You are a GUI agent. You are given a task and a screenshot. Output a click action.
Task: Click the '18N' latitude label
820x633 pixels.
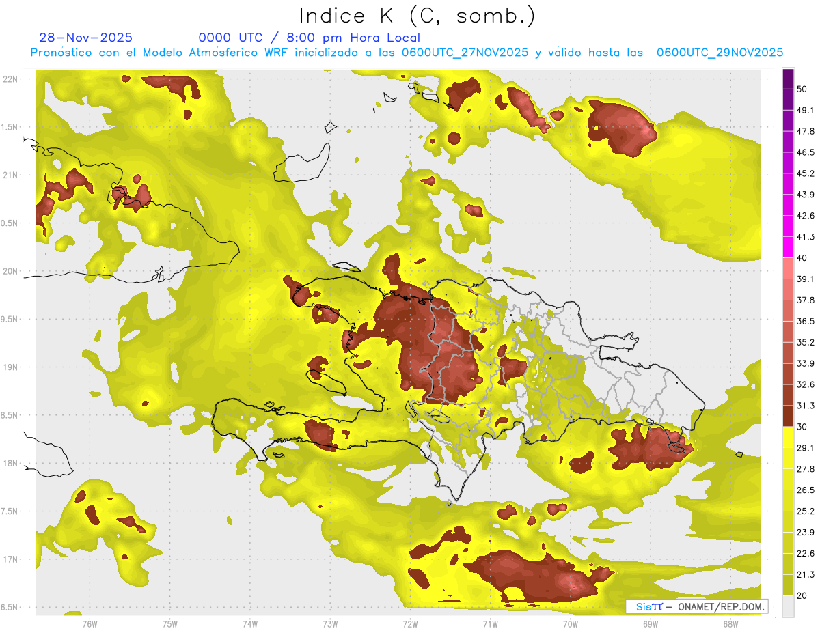10,464
